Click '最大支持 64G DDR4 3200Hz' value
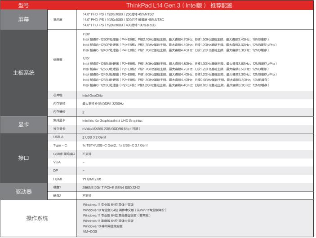Image resolution: width=316 pixels, height=238 pixels. [103, 104]
